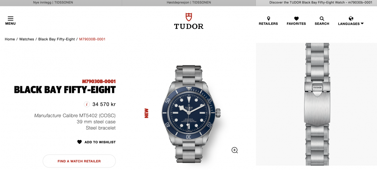This screenshot has width=377, height=170.
Task: Open the steel bracelet clasp image
Action: [x=316, y=104]
